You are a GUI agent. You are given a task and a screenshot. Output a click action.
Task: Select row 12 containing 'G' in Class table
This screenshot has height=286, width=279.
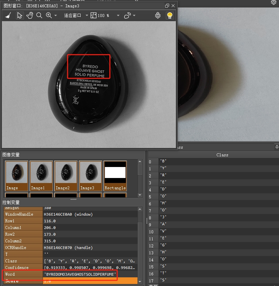(213, 246)
